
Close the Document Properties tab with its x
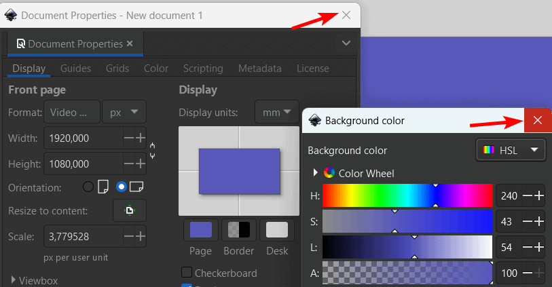tap(130, 43)
